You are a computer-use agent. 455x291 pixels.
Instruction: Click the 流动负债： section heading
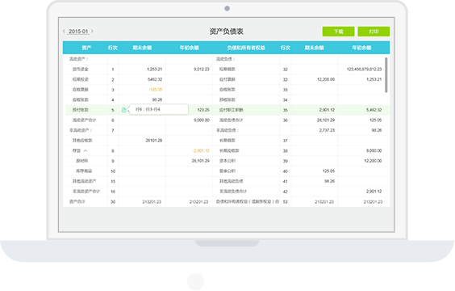[225, 59]
